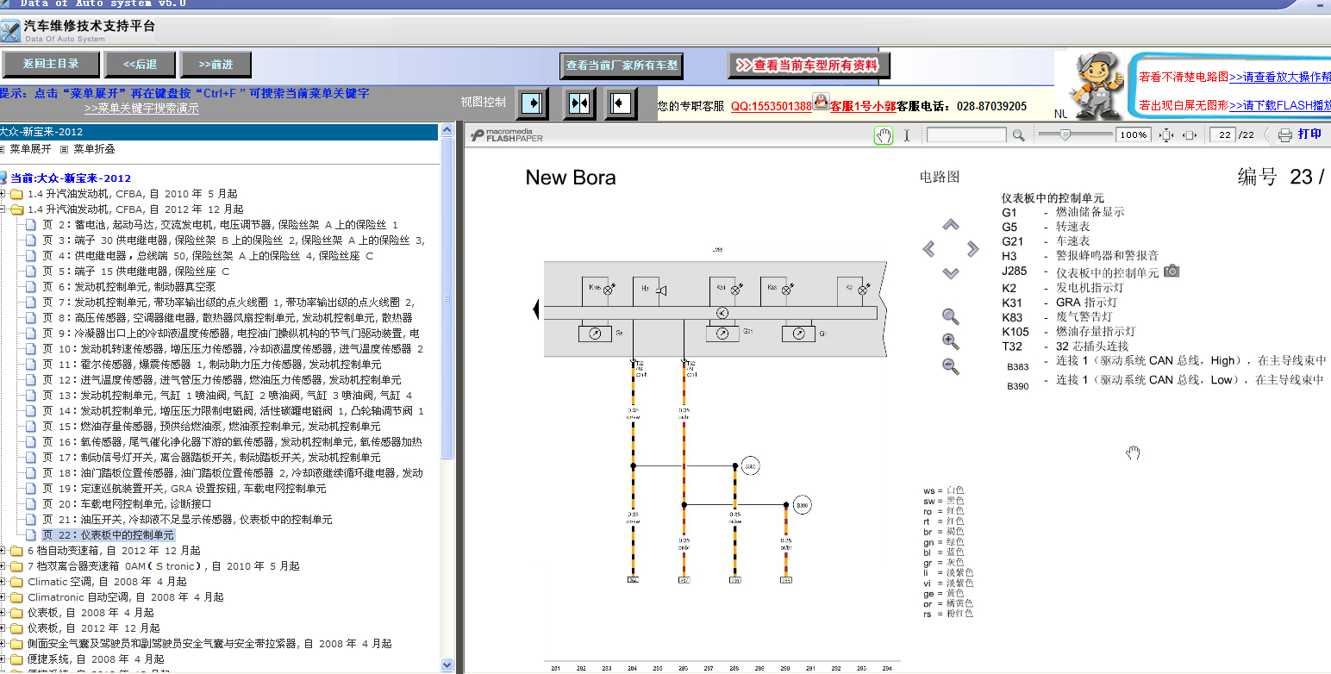The width and height of the screenshot is (1331, 674).
Task: Expand the 仪表板, 自 2008 年 4 月起 folder
Action: [x=3, y=613]
